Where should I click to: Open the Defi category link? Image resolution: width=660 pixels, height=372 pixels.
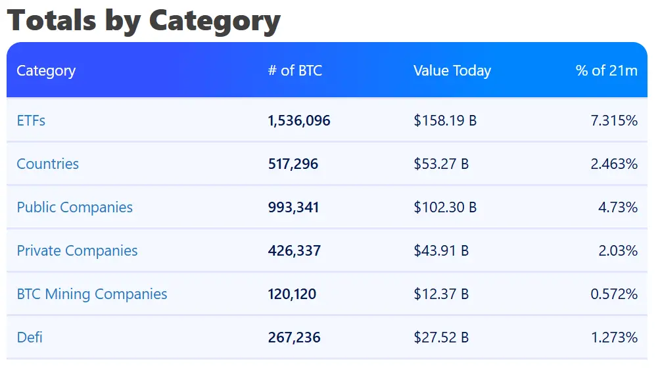[x=30, y=338]
